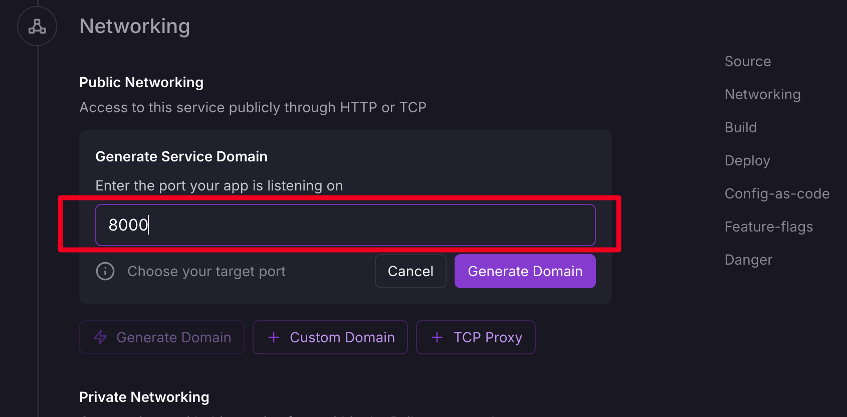Click the Networking section icon in the circle
847x417 pixels.
[37, 26]
